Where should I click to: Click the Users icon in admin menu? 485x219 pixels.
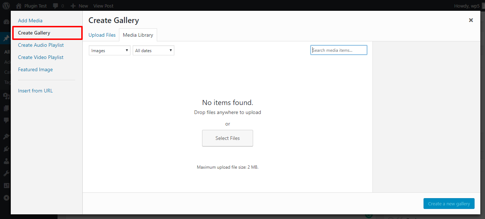click(x=6, y=161)
